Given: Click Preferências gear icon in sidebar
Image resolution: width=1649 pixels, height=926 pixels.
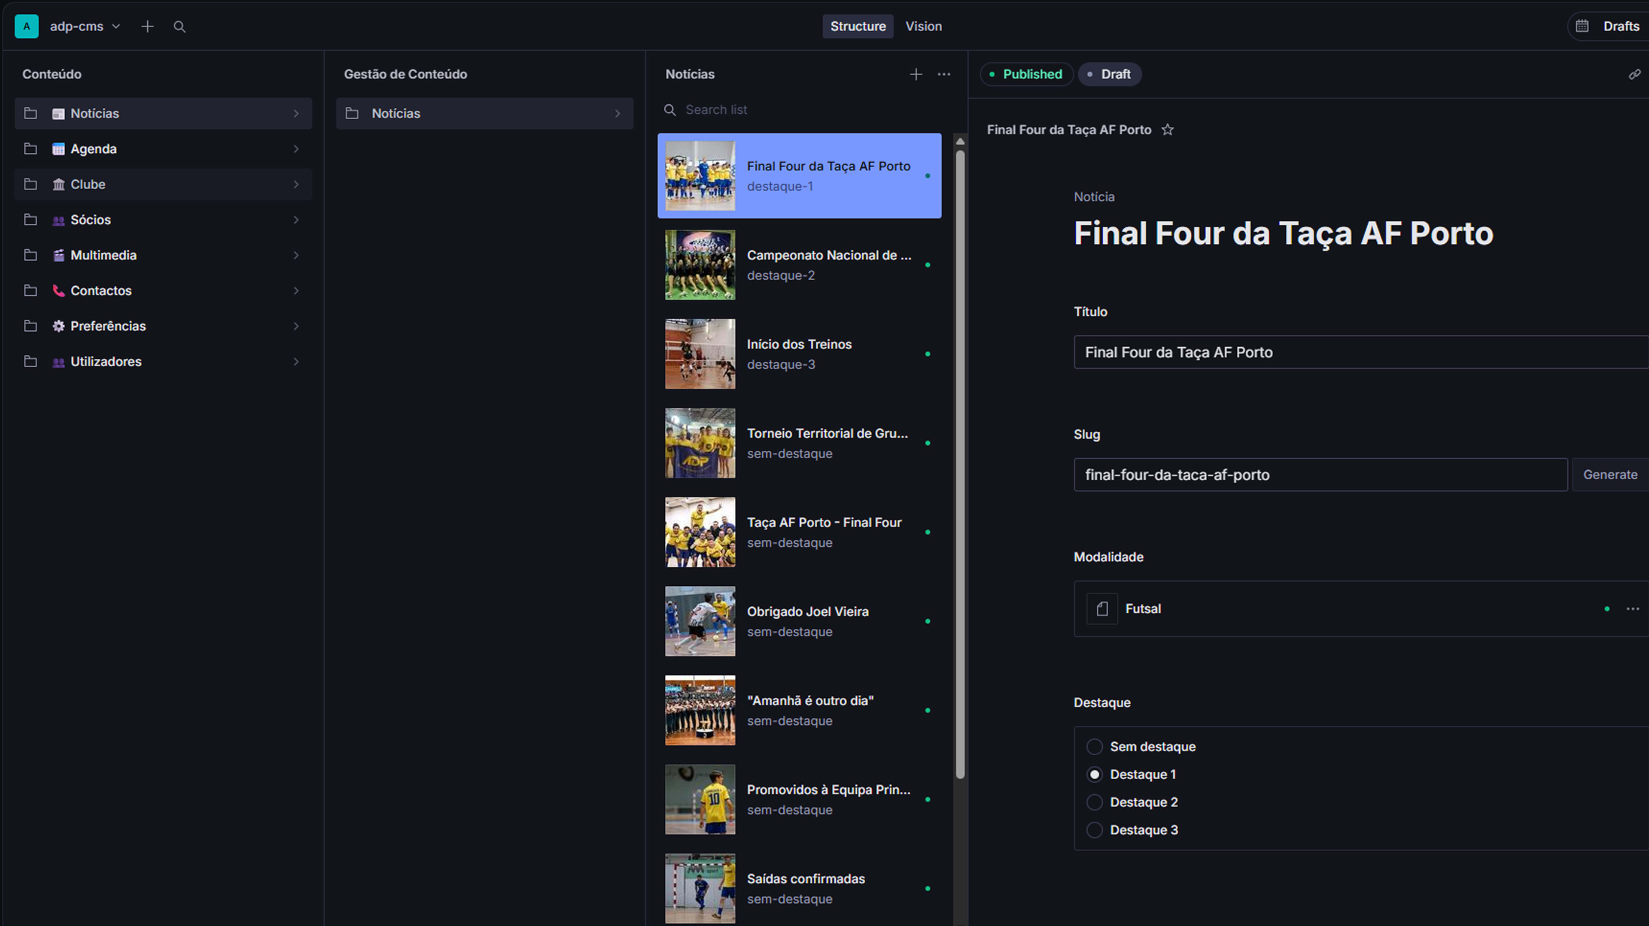Looking at the screenshot, I should 58,326.
